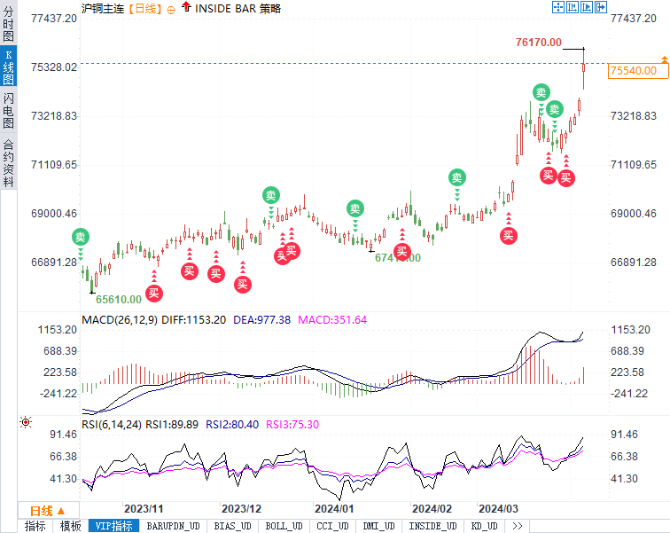Select the BIAS_UD indicator tab
Viewport: 670px width, 533px height.
(x=232, y=526)
